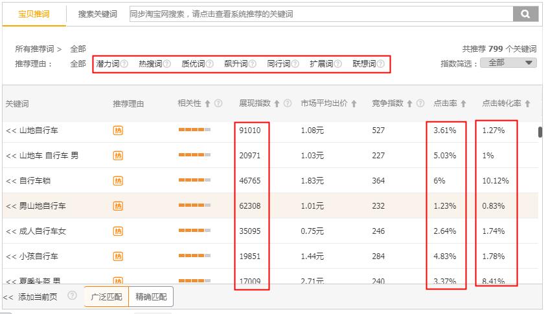This screenshot has width=548, height=314.
Task: Click the 共推荐 799 个关键词 text
Action: click(x=499, y=49)
